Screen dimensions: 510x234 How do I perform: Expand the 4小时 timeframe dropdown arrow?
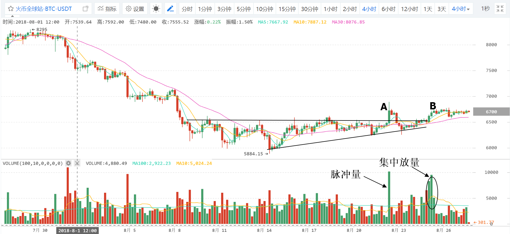(x=468, y=9)
